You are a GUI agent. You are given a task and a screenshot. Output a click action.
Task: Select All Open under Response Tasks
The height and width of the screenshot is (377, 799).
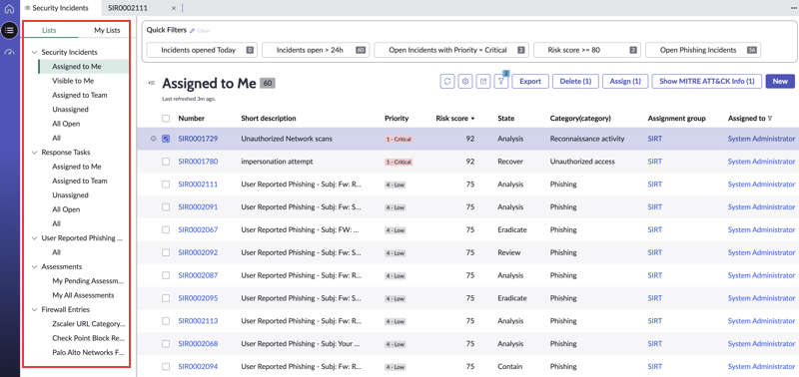(x=66, y=209)
